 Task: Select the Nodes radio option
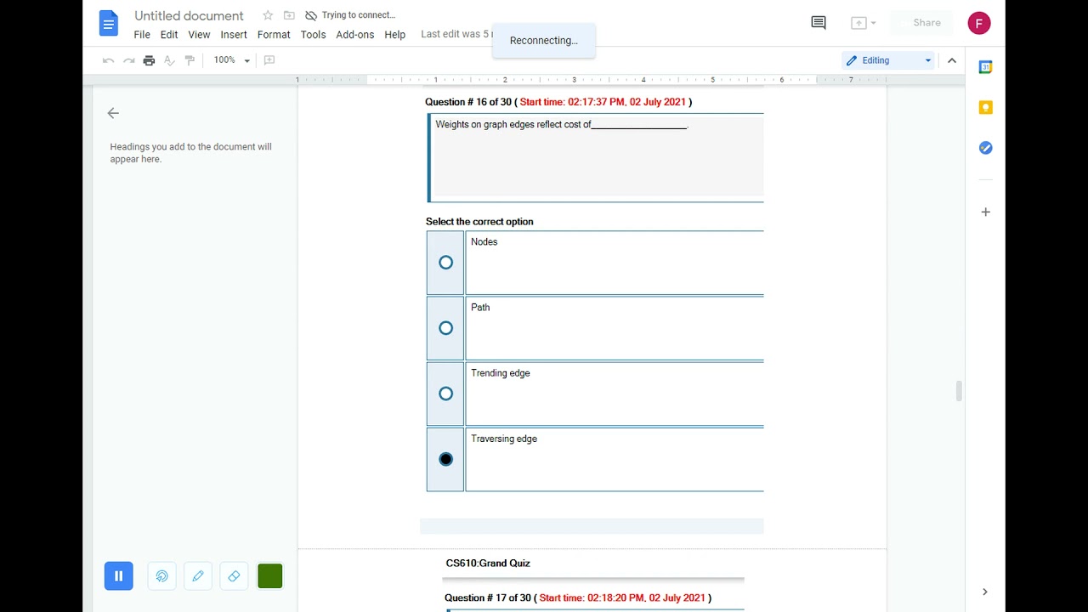[x=445, y=263]
